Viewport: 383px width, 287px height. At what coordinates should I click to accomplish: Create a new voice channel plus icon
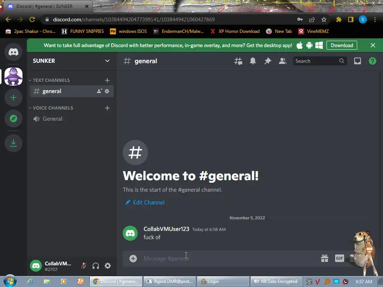point(107,108)
